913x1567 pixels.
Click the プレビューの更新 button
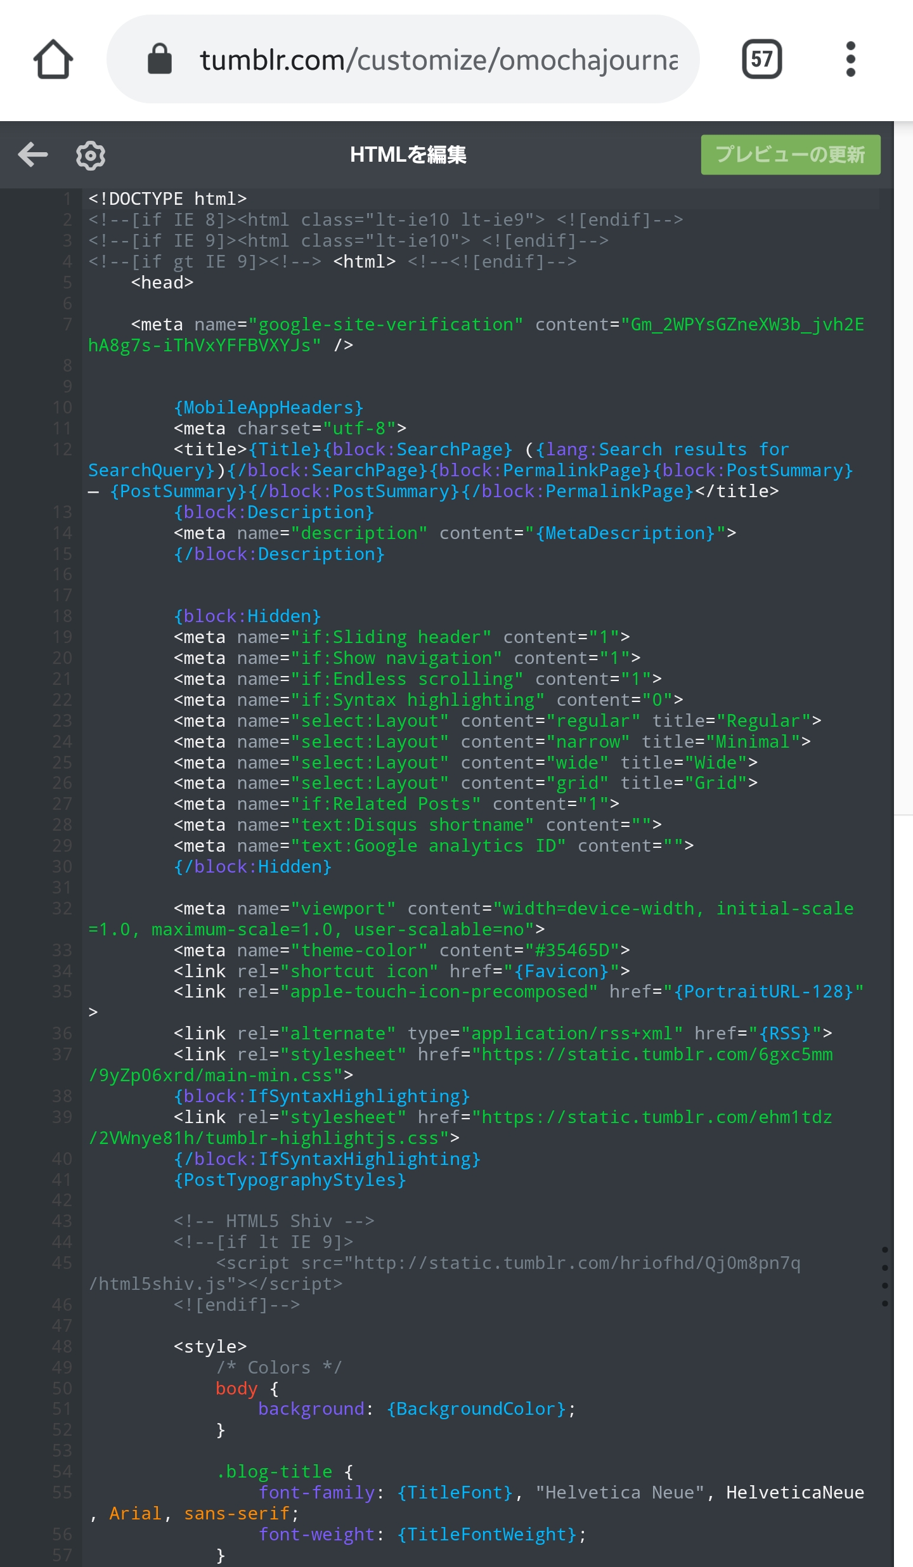[791, 155]
